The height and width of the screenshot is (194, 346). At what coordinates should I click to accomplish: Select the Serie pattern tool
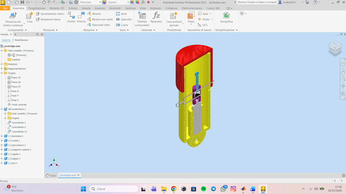(122, 14)
